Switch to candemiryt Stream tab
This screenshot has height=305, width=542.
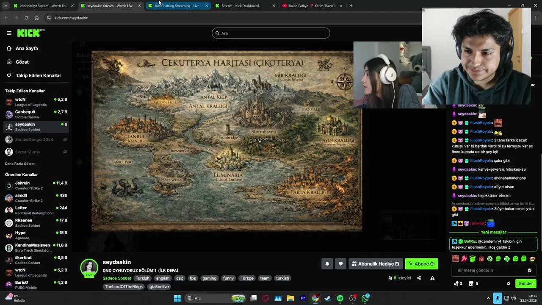tap(44, 6)
